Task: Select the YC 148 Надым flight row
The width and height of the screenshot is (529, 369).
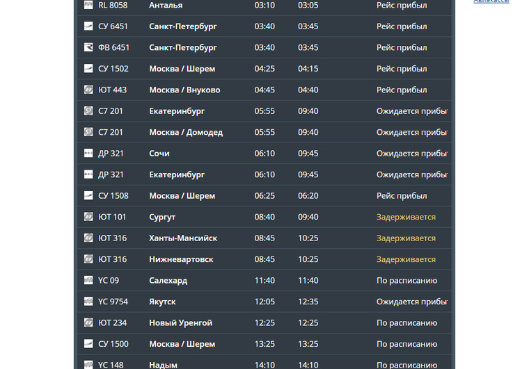Action: pos(264,362)
